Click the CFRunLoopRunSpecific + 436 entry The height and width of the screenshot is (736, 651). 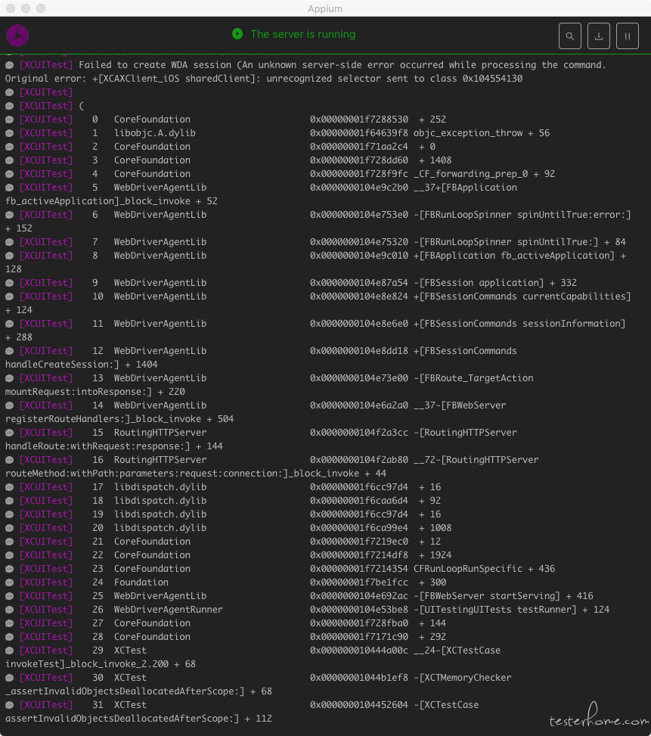[x=484, y=568]
